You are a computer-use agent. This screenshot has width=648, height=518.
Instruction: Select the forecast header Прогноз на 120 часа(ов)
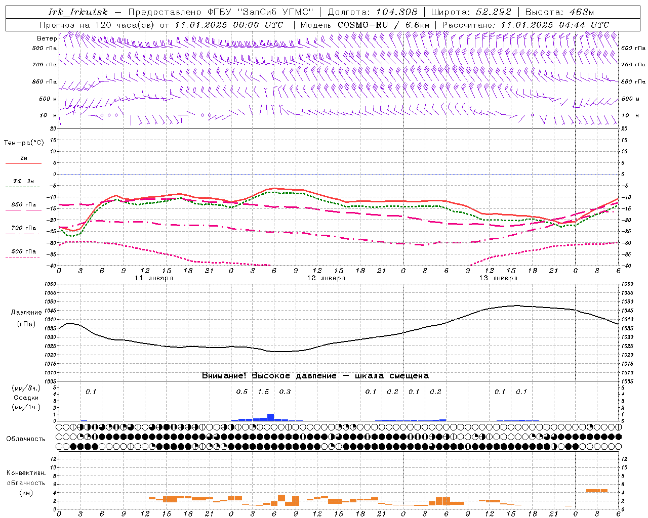click(98, 25)
